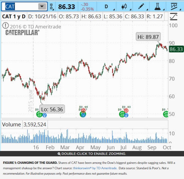Open the D timeframe selector
This screenshot has width=184, height=179.
coord(107,7)
